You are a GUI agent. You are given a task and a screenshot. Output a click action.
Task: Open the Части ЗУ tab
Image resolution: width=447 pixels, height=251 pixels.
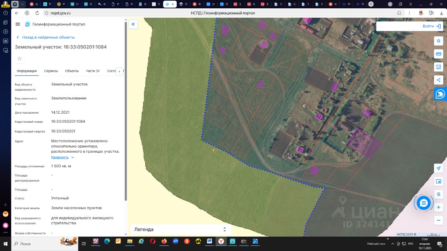(93, 71)
